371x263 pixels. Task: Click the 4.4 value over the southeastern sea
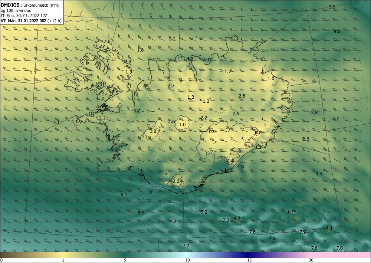[319, 174]
